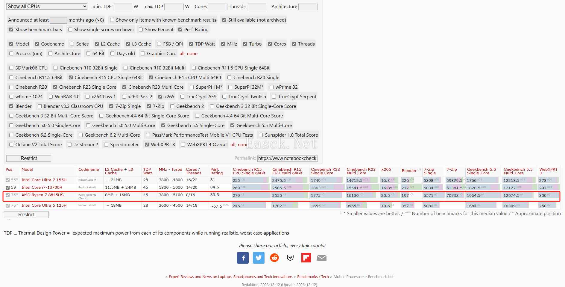This screenshot has width=565, height=287.
Task: Check the 3DMark06 CPU benchmark
Action: [11, 68]
